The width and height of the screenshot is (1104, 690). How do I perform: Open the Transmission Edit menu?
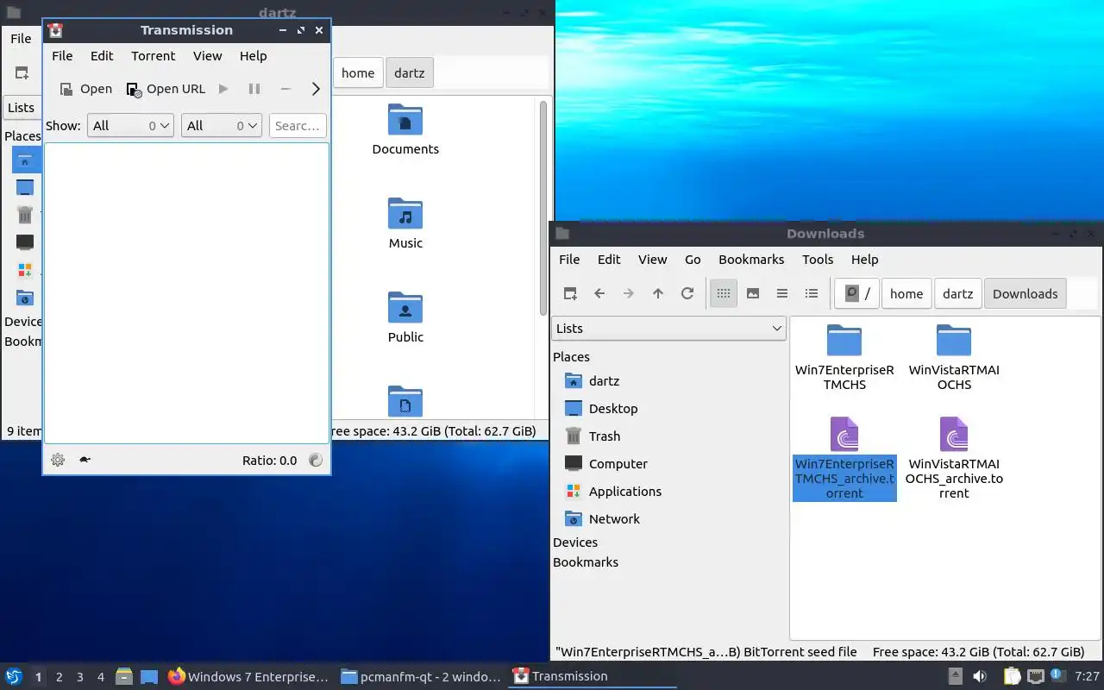tap(102, 56)
